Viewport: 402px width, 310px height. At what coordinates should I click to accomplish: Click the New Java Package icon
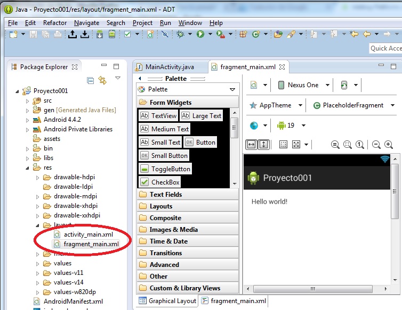(243, 34)
